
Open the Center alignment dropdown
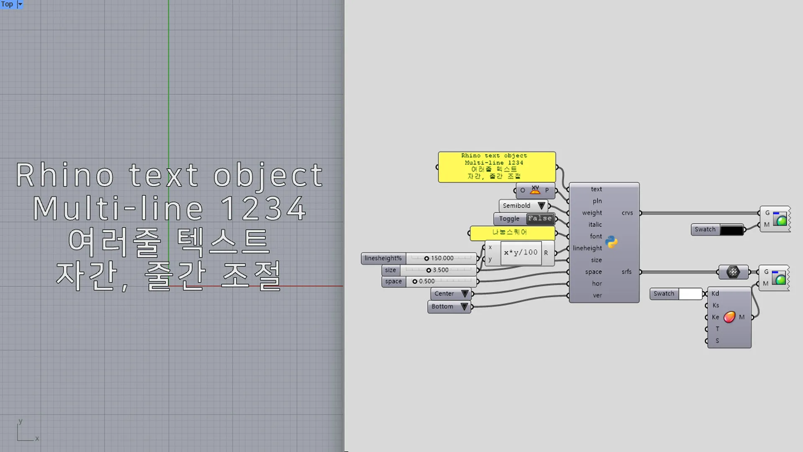(465, 293)
